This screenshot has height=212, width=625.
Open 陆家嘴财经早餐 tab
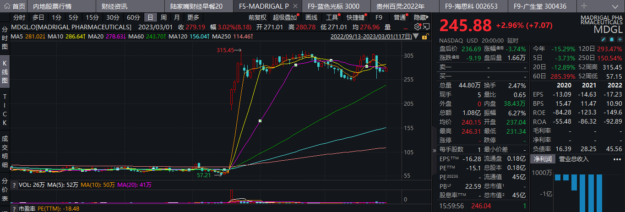[196, 6]
